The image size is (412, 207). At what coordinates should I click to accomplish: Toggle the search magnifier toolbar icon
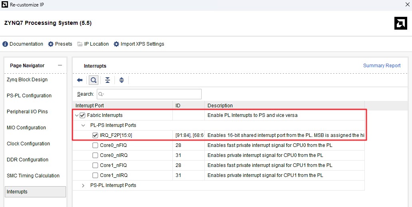(x=94, y=80)
